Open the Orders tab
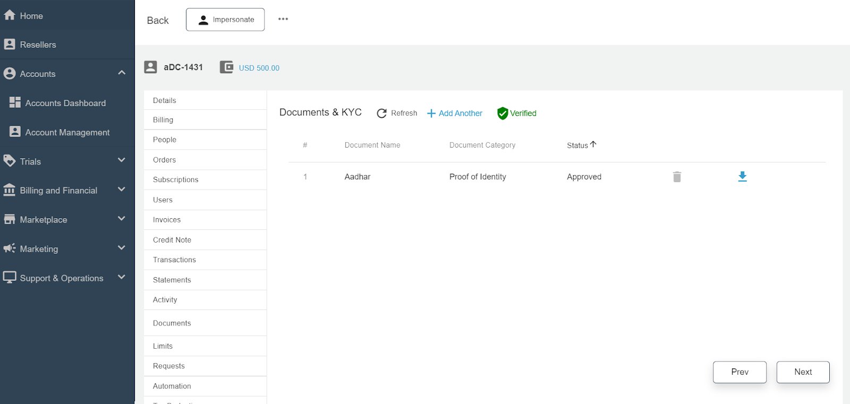The image size is (850, 404). [x=205, y=160]
